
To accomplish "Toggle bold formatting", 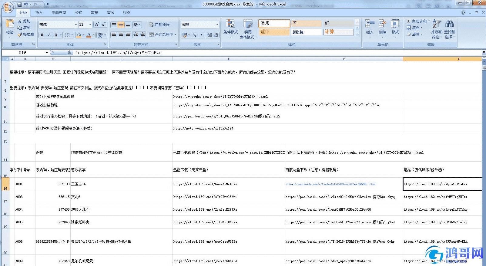I will coord(42,35).
